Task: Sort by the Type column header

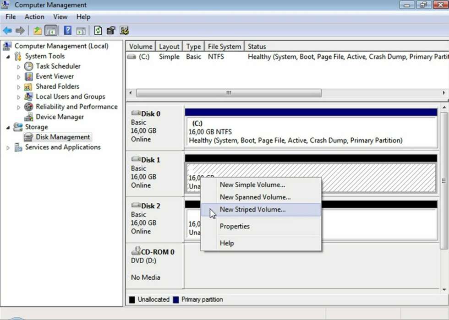Action: click(x=193, y=46)
